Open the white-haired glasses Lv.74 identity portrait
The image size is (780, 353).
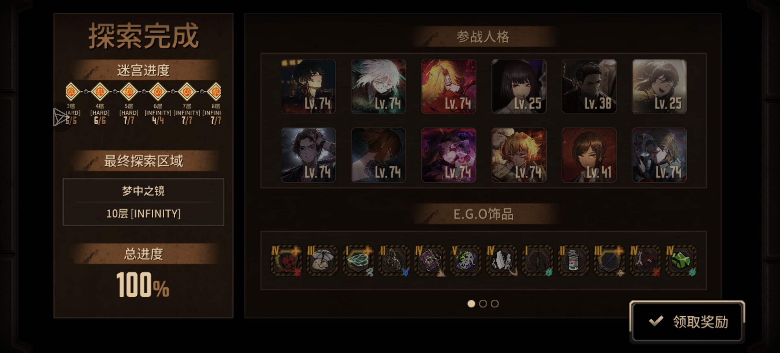click(378, 87)
